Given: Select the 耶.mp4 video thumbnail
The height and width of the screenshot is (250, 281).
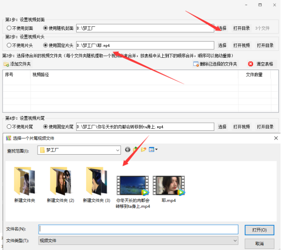Looking at the screenshot, I should [169, 185].
